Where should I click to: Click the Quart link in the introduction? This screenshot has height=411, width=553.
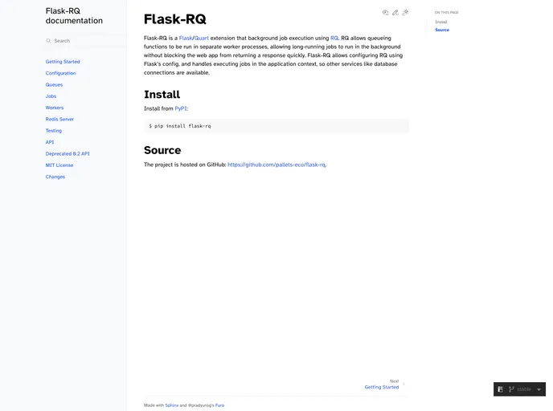[201, 38]
